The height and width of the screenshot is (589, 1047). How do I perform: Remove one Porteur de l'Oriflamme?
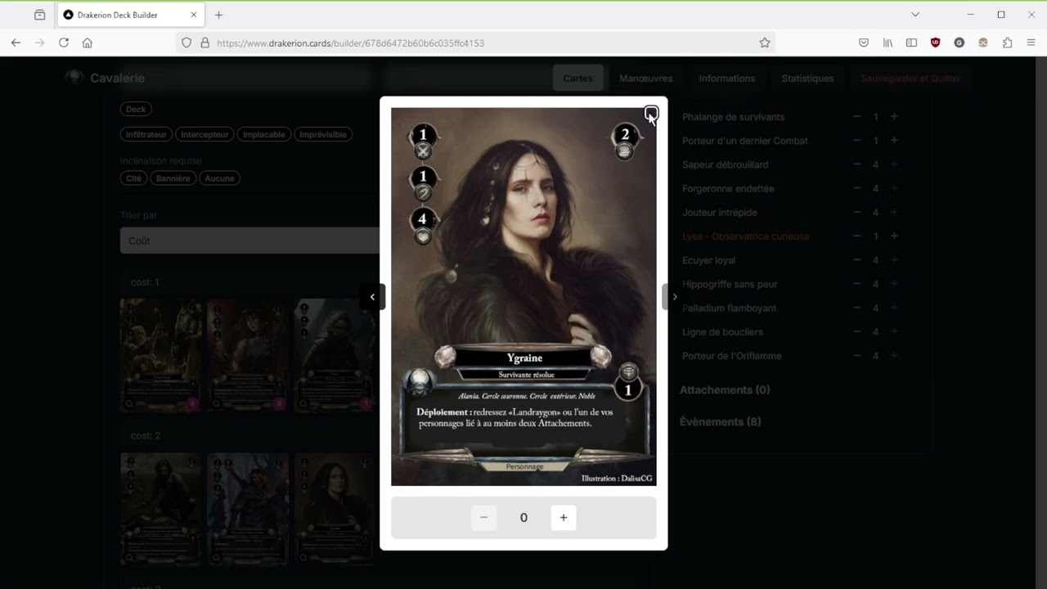pos(856,356)
